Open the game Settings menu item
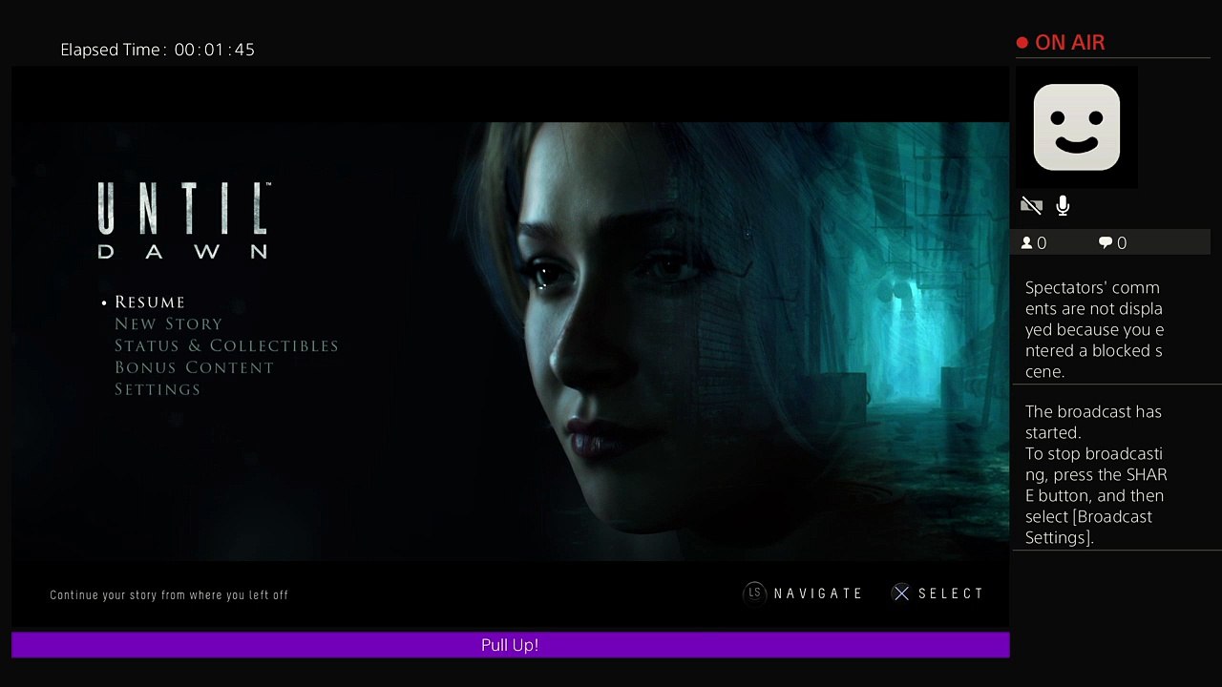The width and height of the screenshot is (1222, 687). click(x=158, y=389)
